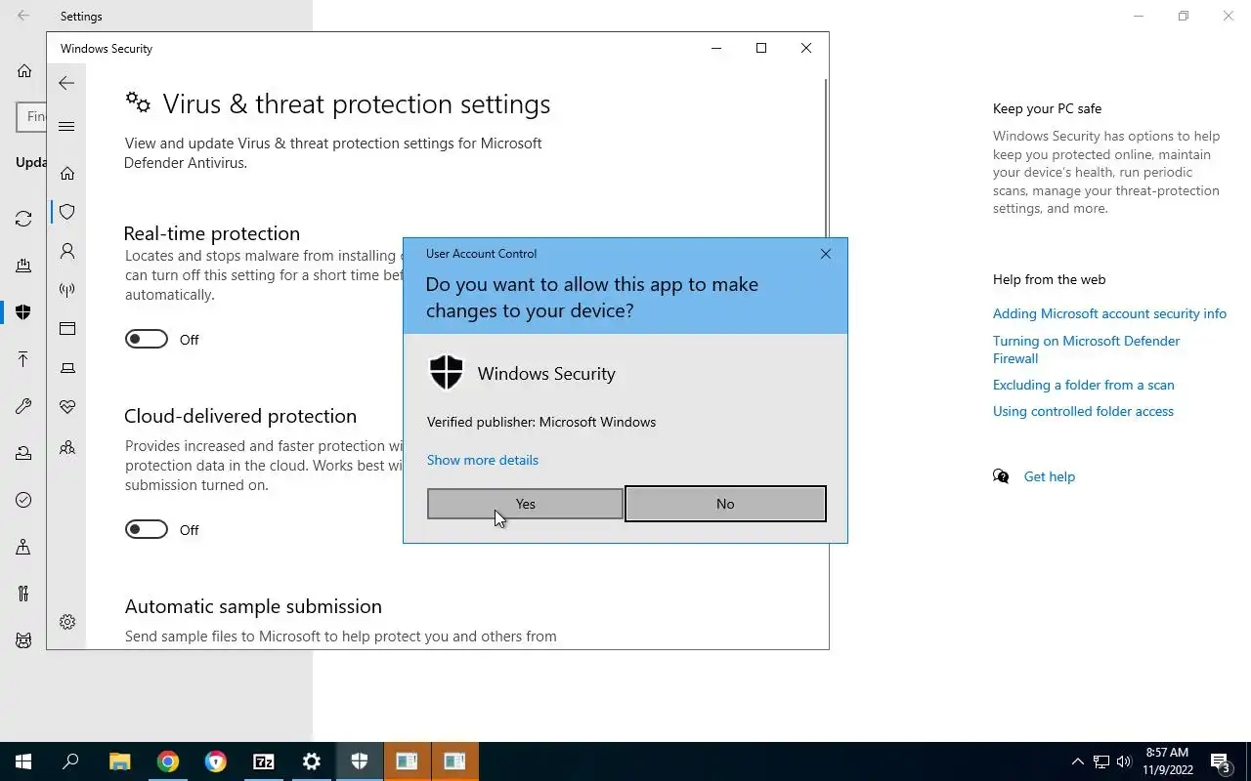Open the volume control in system tray

click(1124, 761)
